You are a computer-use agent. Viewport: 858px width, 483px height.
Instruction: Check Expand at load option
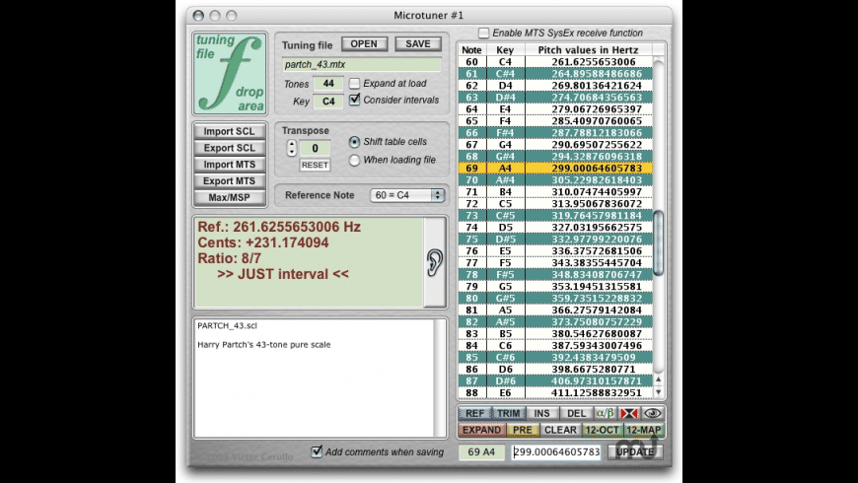click(x=355, y=83)
